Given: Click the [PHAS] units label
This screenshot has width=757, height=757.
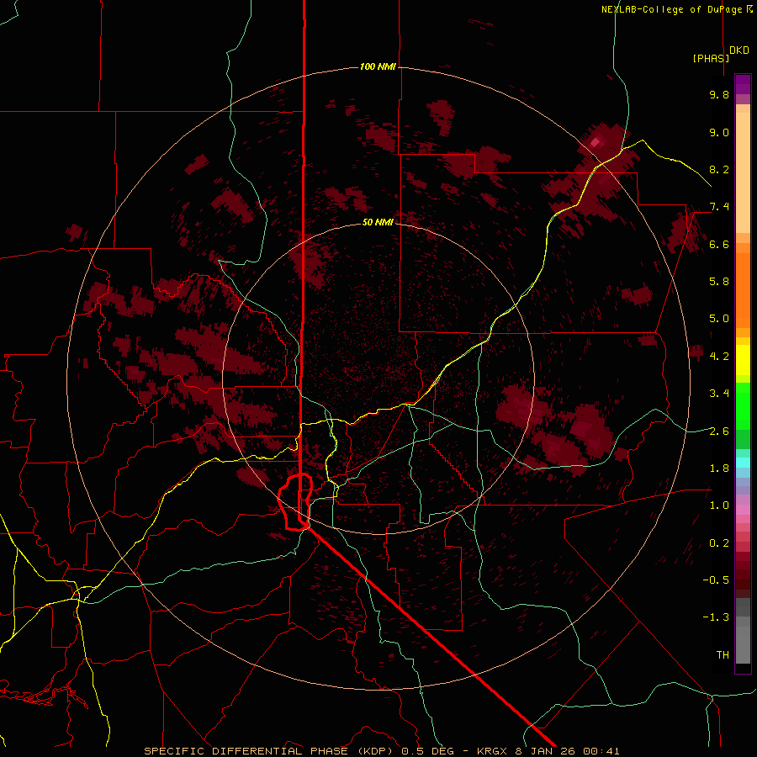Looking at the screenshot, I should pyautogui.click(x=711, y=58).
